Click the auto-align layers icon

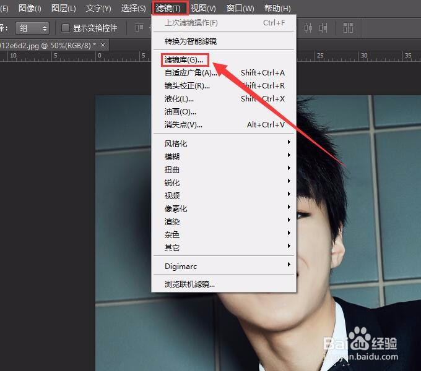pyautogui.click(x=348, y=28)
